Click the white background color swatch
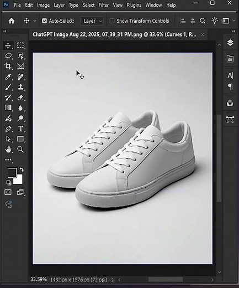239x288 pixels. pos(19,180)
